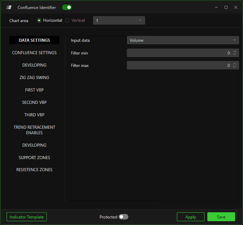Image resolution: width=243 pixels, height=225 pixels.
Task: Minimize the Confluence Identifier window
Action: click(216, 7)
